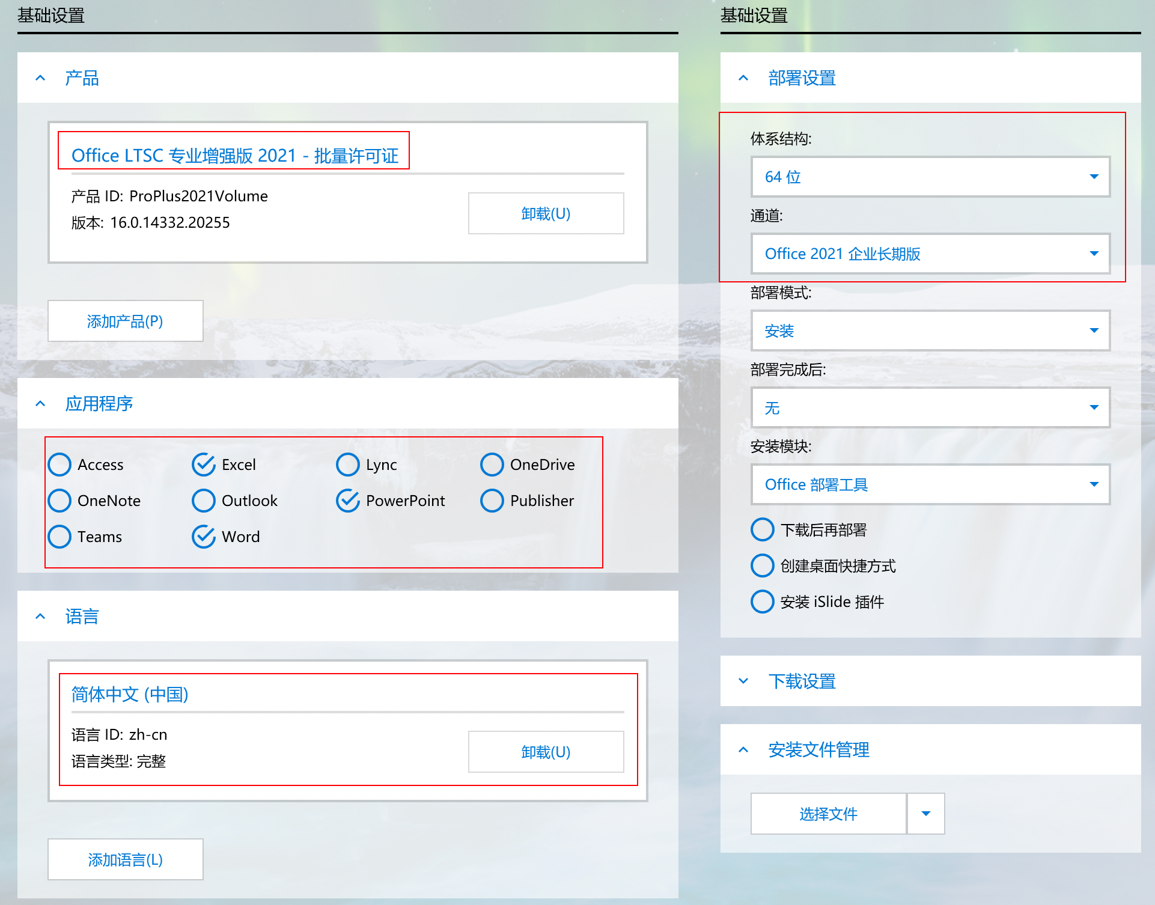
Task: Click 卸载(U) for ProPlus2021Volume product
Action: click(x=546, y=213)
